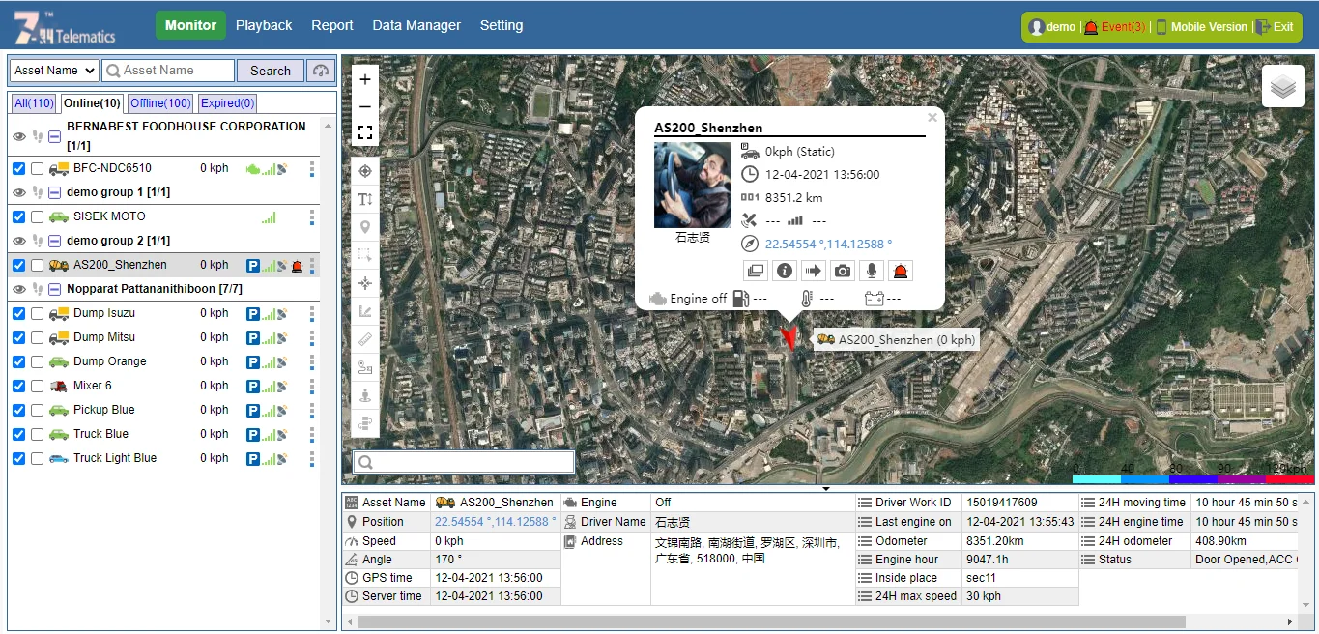Image resolution: width=1319 pixels, height=634 pixels.
Task: Click the map zoom in plus button
Action: (x=365, y=80)
